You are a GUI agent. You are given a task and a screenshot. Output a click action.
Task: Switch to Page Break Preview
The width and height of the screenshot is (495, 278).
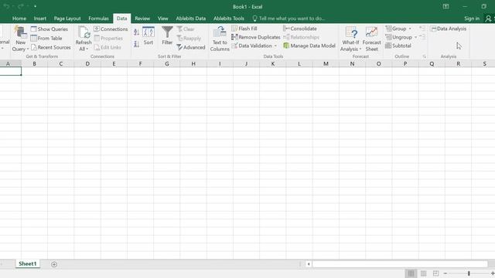tap(435, 273)
